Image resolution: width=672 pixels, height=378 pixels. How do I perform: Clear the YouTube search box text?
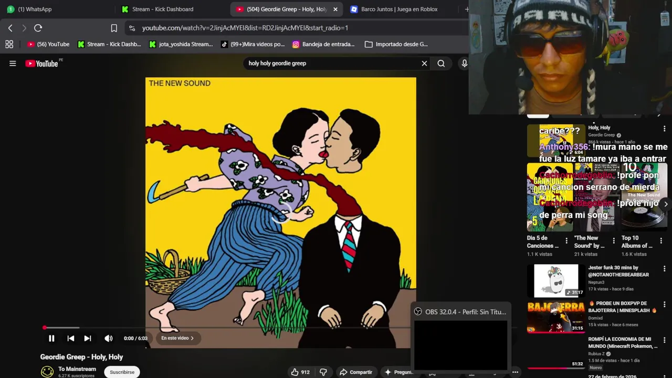pos(424,64)
